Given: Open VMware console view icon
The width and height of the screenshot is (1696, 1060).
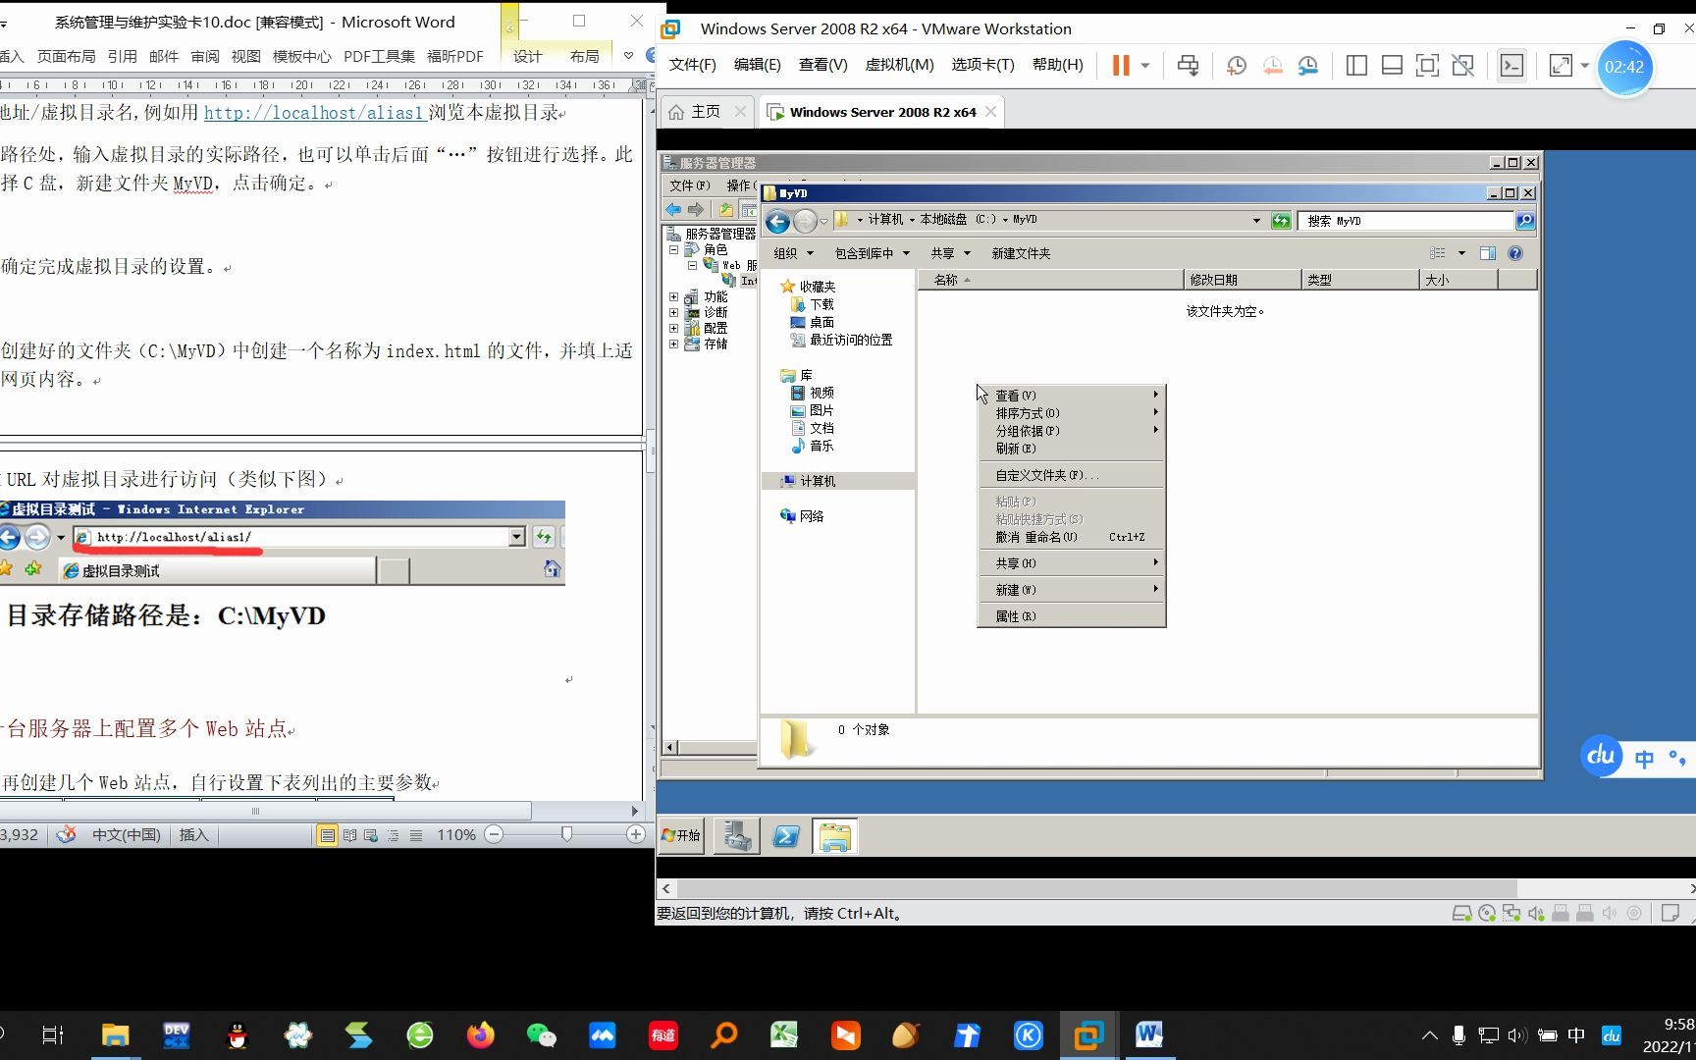Looking at the screenshot, I should pos(1511,65).
